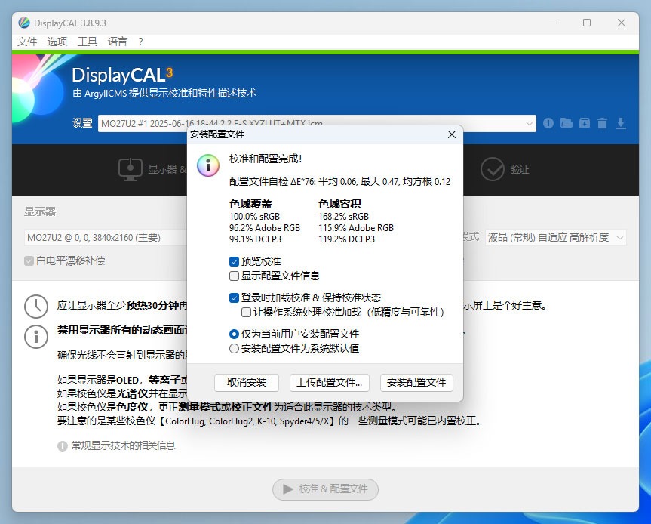Delete settings with the trash icon

603,123
